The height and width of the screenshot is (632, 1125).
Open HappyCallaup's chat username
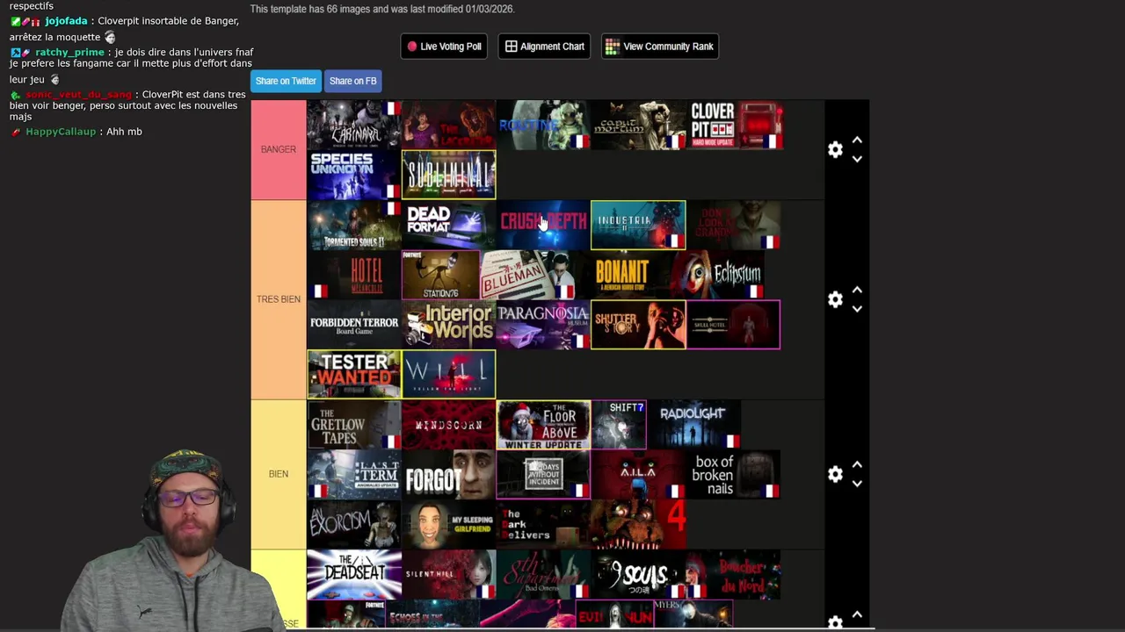click(61, 132)
